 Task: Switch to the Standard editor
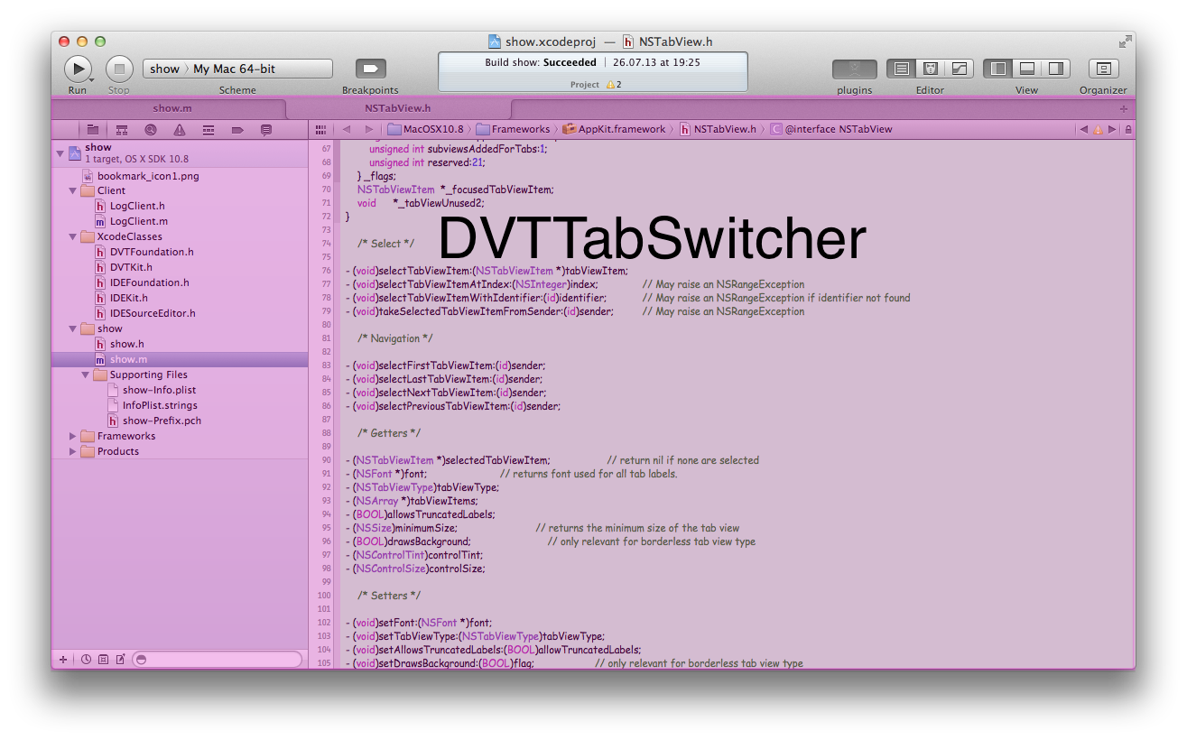click(x=901, y=69)
